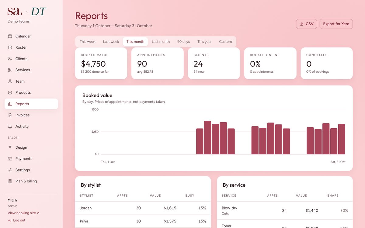This screenshot has width=365, height=228.
Task: Select the Jordan row in By stylist
Action: 143,208
